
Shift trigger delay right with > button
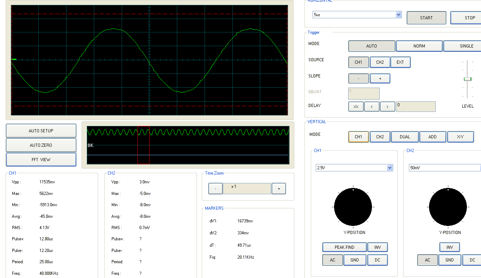click(x=388, y=107)
